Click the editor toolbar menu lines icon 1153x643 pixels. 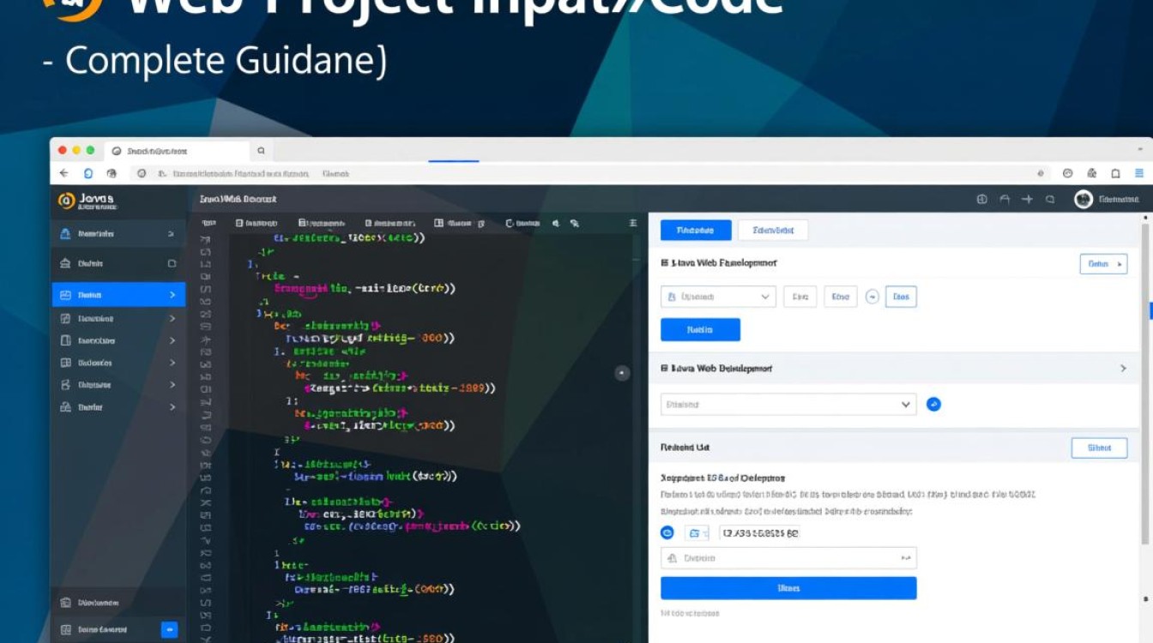(633, 223)
